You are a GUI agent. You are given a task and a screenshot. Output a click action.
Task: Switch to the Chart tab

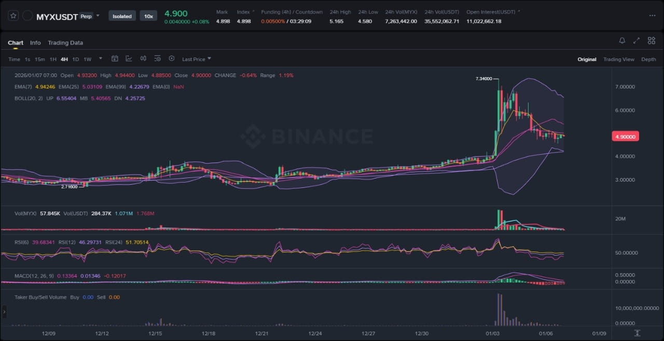pyautogui.click(x=16, y=43)
